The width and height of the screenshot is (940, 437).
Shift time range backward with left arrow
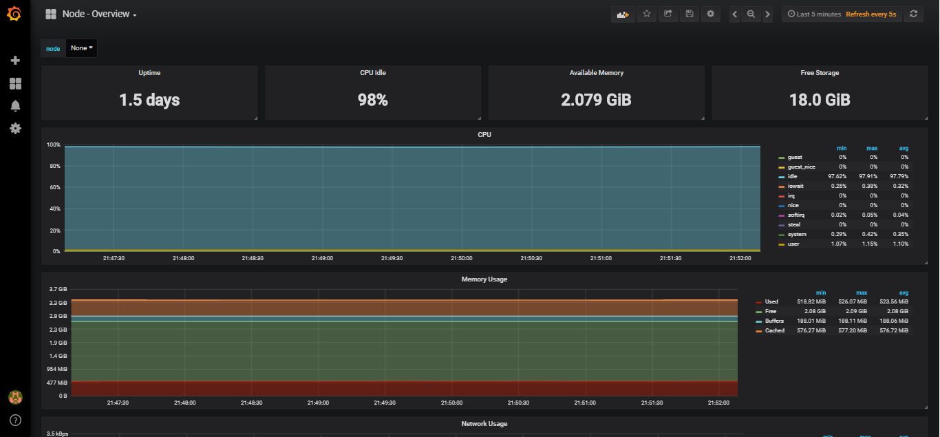coord(735,14)
